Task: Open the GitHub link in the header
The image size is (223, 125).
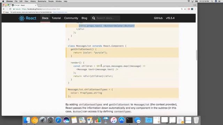Action: tap(158, 18)
